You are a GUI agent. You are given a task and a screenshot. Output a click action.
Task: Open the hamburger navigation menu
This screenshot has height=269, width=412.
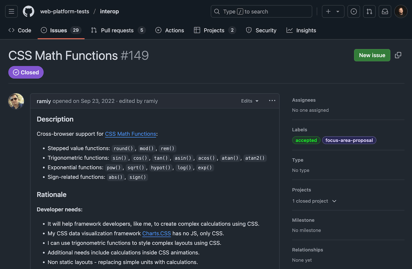[x=11, y=11]
